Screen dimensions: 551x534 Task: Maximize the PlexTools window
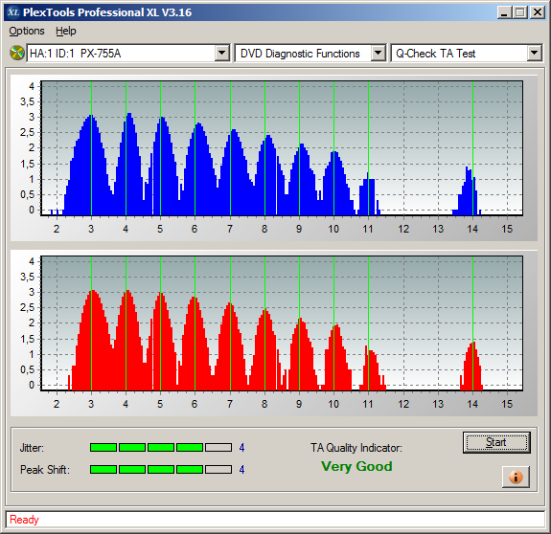[x=520, y=12]
